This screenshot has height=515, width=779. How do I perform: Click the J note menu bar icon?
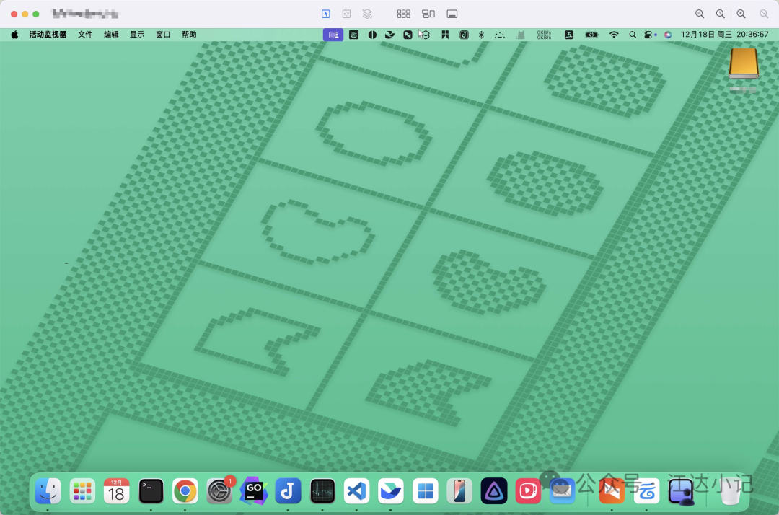(464, 35)
